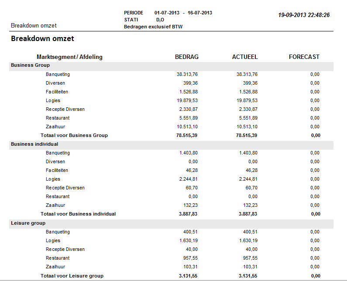Click the 'Breakdown omzet' bold report title
The height and width of the screenshot is (281, 347).
[42, 38]
